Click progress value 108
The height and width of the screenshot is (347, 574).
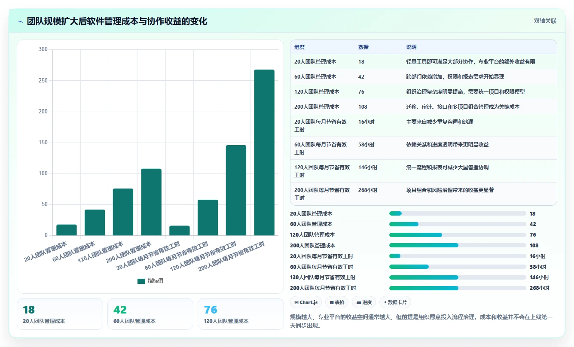tap(534, 246)
